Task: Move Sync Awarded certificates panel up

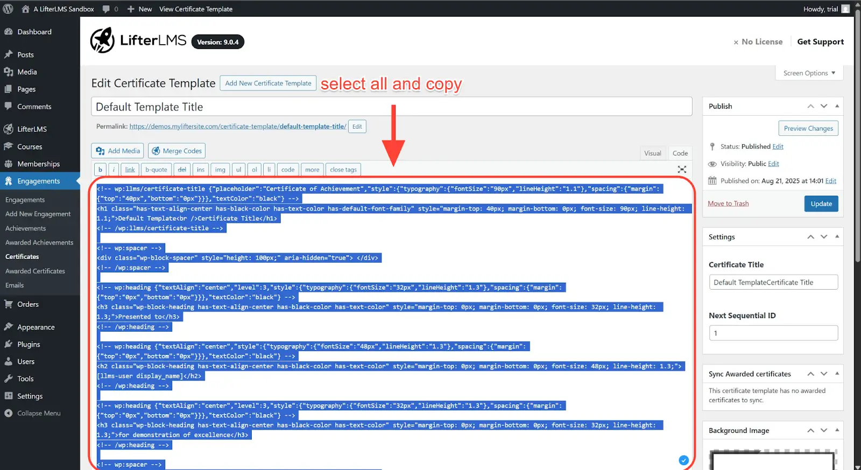Action: tap(810, 373)
